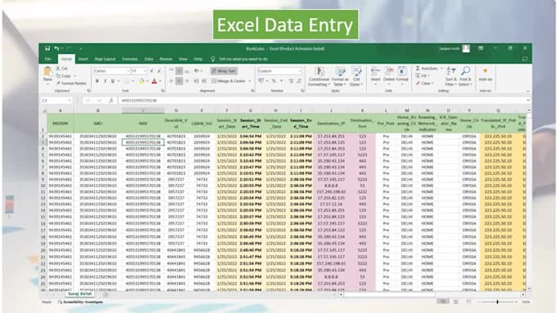Screen dimensions: 557x313
Task: Collapse the ribbon with the caret
Action: coord(528,91)
